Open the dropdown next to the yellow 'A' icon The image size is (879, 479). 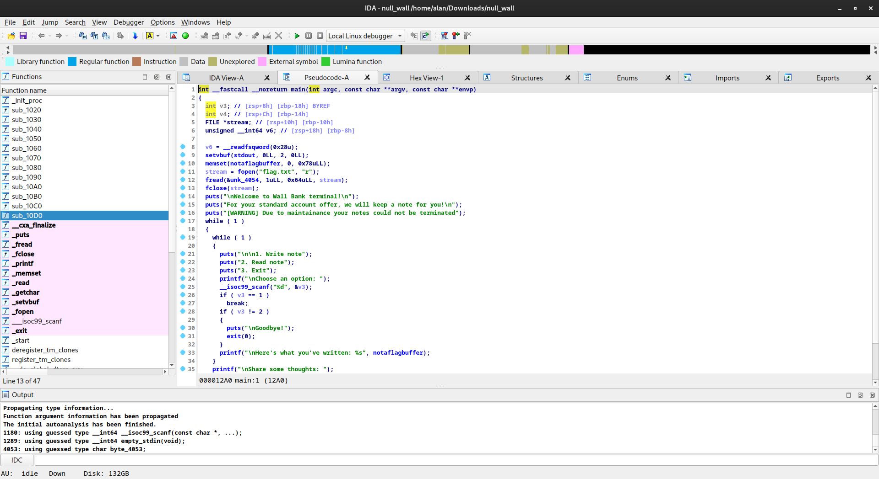pos(158,36)
